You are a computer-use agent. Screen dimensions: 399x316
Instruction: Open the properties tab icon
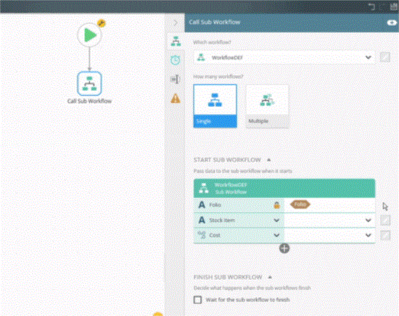(175, 80)
